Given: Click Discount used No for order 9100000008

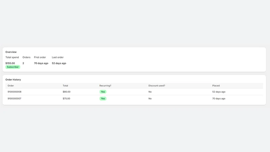Looking at the screenshot, I should point(150,92).
